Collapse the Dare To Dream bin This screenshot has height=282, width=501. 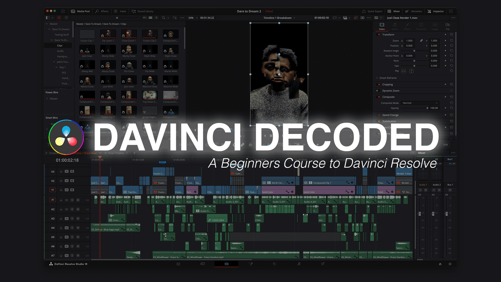click(49, 29)
